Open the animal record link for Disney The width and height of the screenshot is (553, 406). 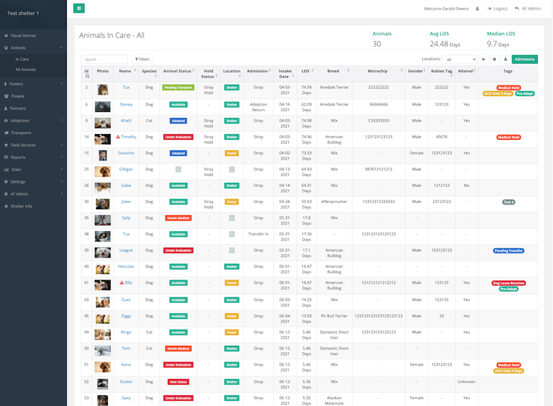coord(126,104)
